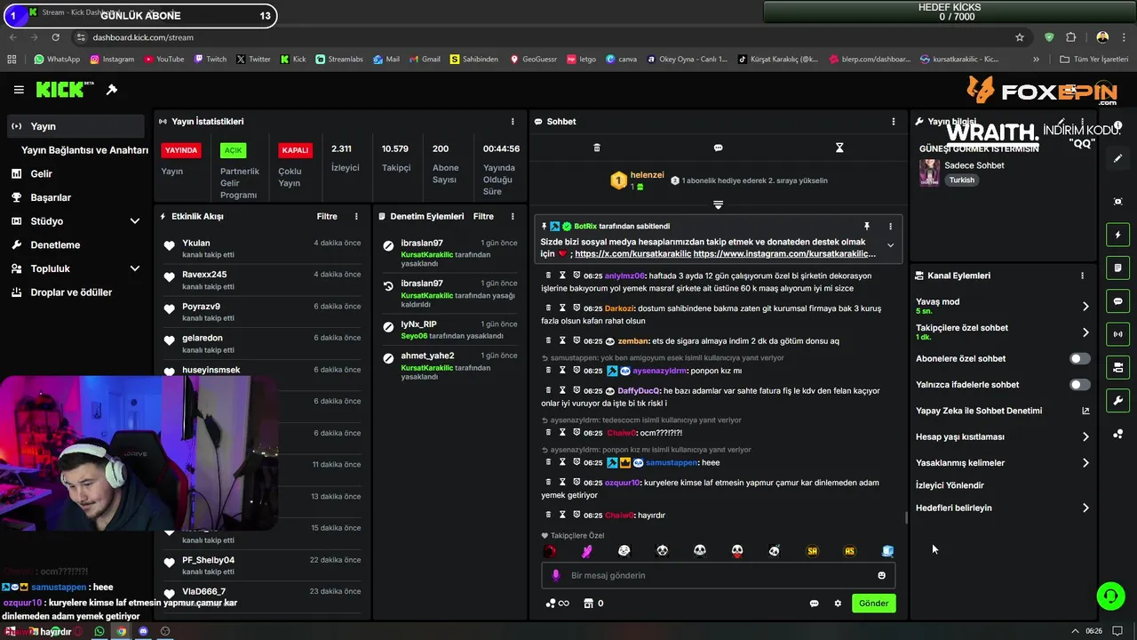Open the hamburger menu beside Kick logo

pyautogui.click(x=19, y=90)
